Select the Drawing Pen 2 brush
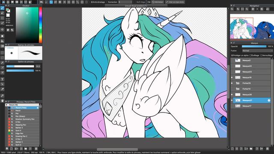Image resolution: width=274 pixels, height=154 pixels. click(24, 136)
